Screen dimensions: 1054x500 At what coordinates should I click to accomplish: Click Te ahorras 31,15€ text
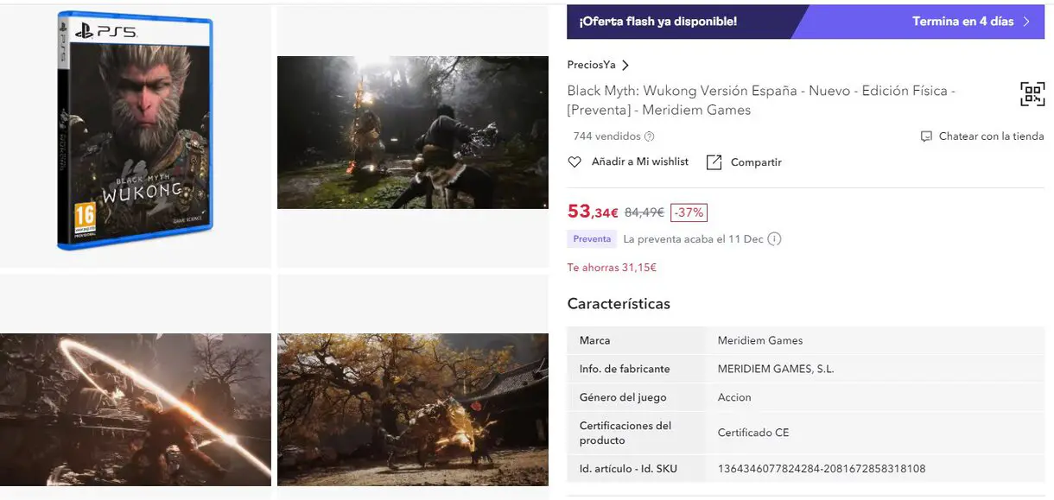[x=612, y=268]
